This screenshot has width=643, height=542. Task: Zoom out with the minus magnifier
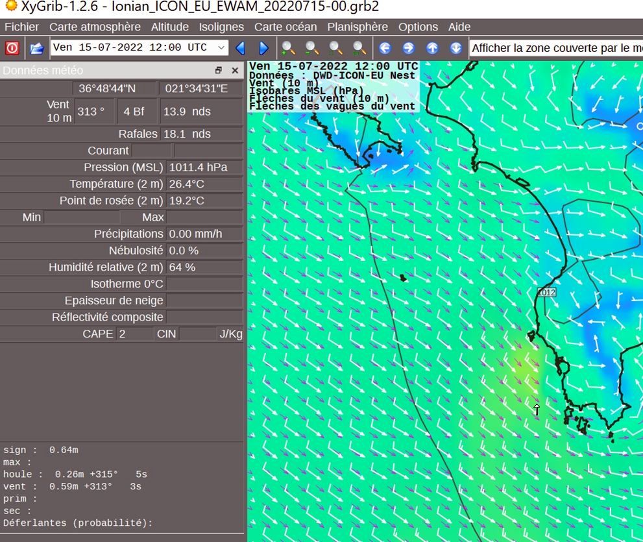pyautogui.click(x=312, y=48)
